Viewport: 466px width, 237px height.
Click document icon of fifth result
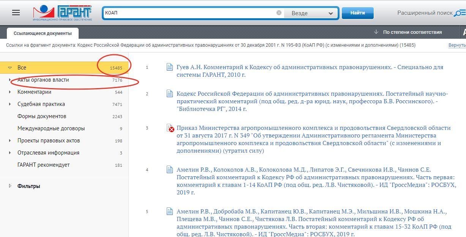tap(170, 212)
